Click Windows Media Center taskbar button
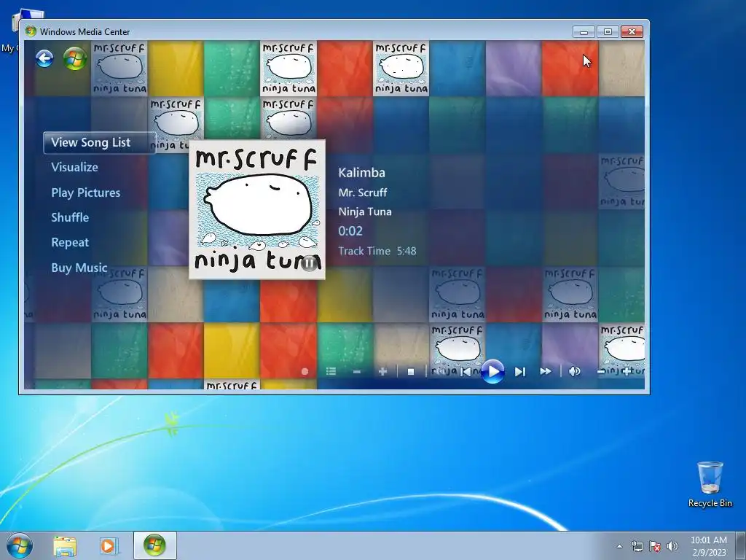The image size is (746, 560). point(154,545)
